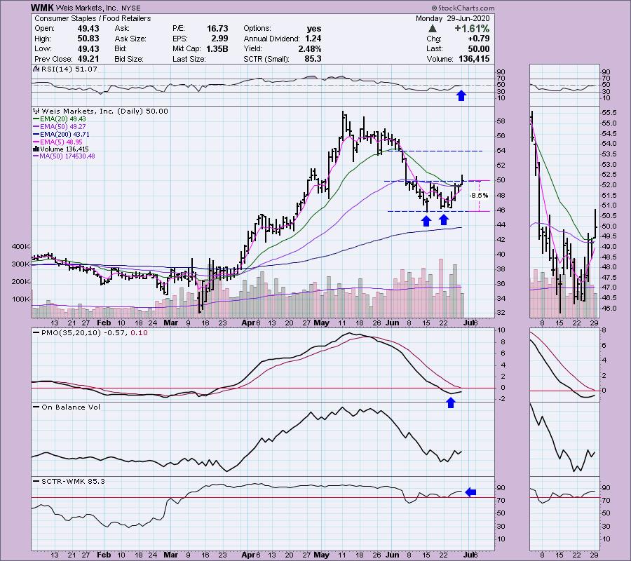631x561 pixels.
Task: Click the 58 price label on the main price axis
Action: (502, 121)
